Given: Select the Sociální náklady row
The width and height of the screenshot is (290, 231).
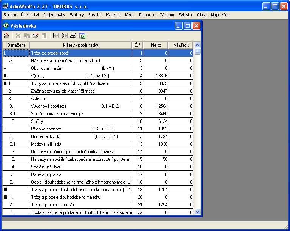Looking at the screenshot, I should (98, 167).
